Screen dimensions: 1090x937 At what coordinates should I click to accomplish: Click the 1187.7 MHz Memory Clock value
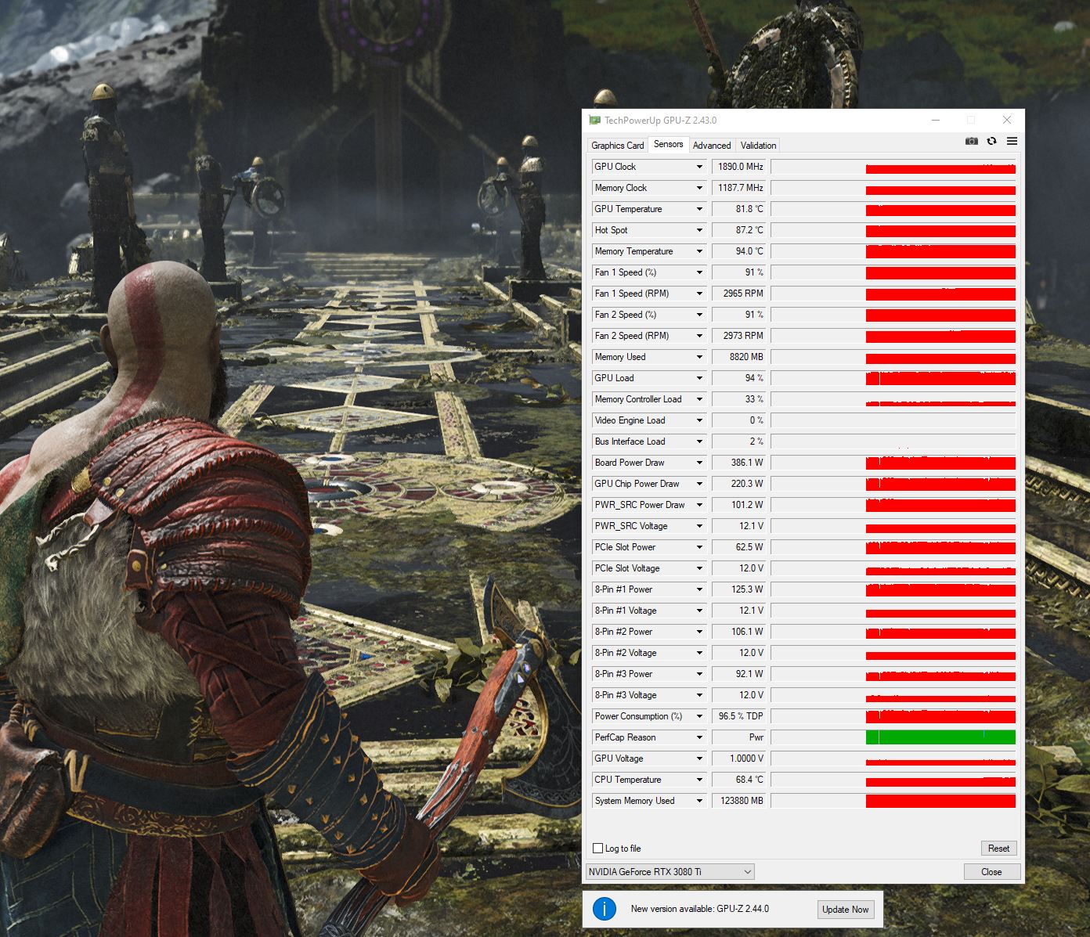tap(738, 188)
